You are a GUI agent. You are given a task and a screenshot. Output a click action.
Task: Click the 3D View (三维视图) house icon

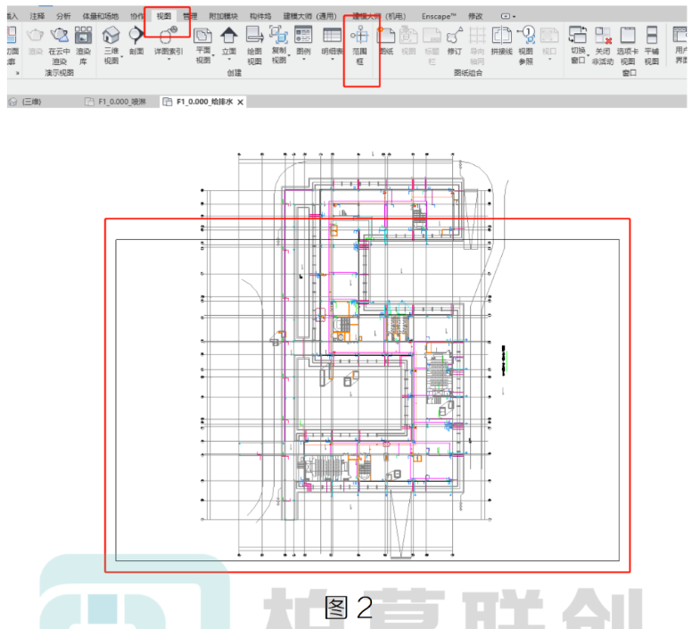[111, 35]
